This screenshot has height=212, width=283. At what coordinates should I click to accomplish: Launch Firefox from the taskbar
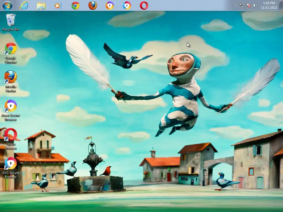pyautogui.click(x=93, y=6)
